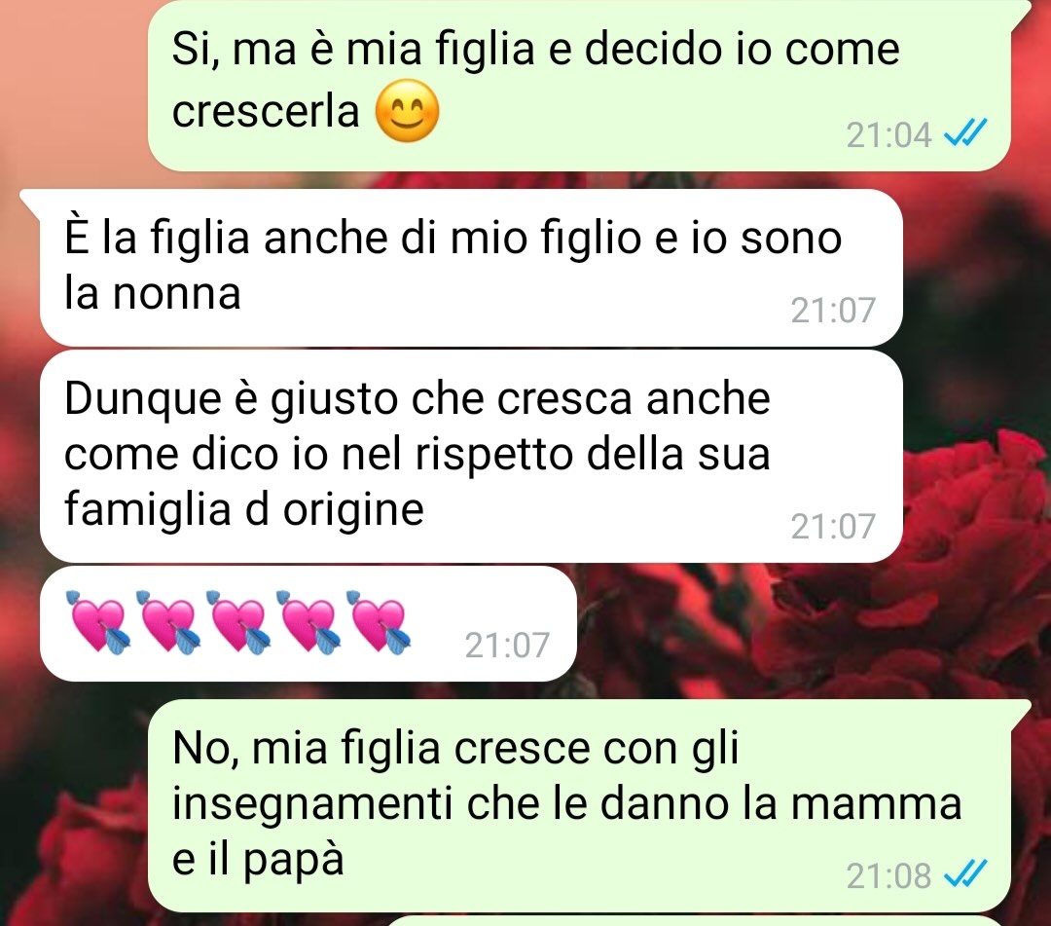Screen dimensions: 1051x926
Task: Tap the first heart-with-arrow emoji
Action: click(98, 621)
